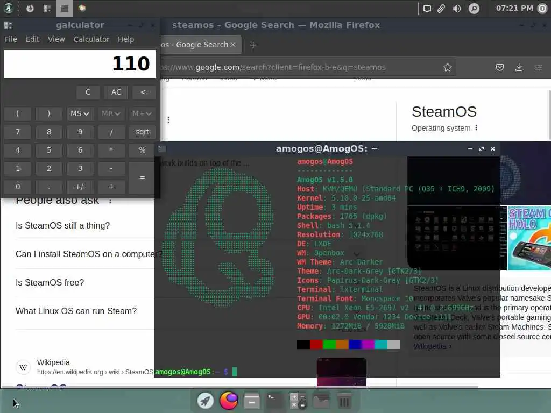The width and height of the screenshot is (551, 413).
Task: Open the Firefox hamburger application menu
Action: 538,67
